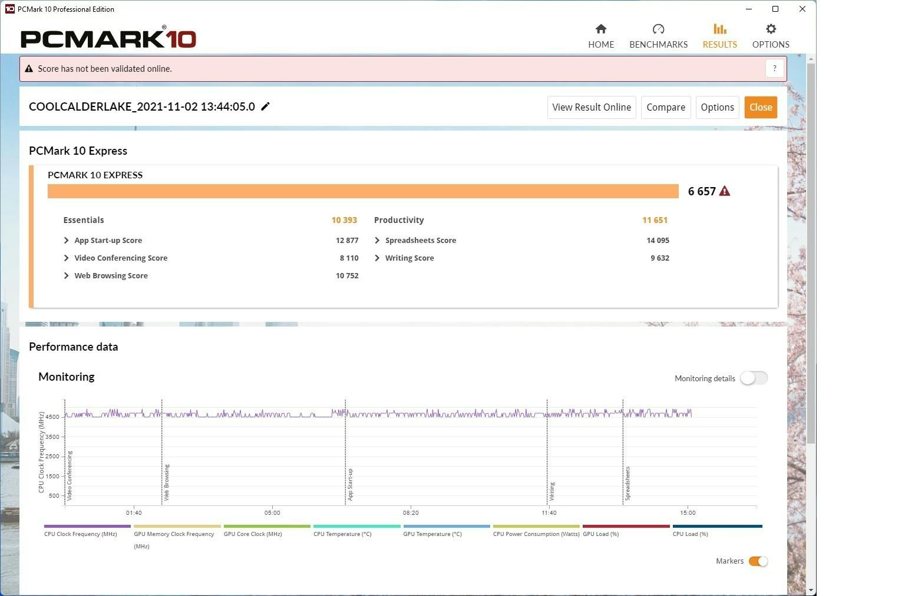Screen dimensions: 905x596
Task: Click the question mark help icon
Action: [774, 68]
